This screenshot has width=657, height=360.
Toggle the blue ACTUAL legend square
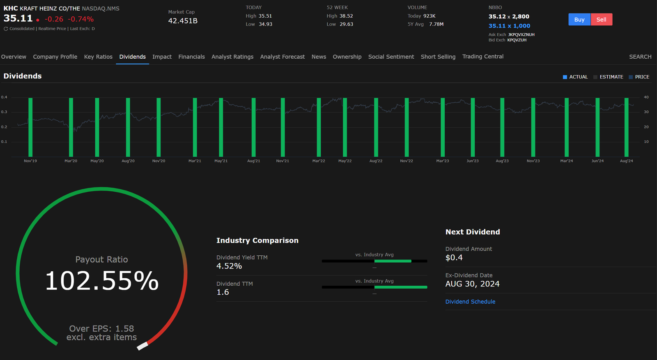(x=565, y=77)
